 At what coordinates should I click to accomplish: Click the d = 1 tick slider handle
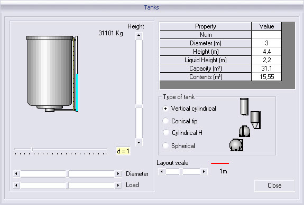(x=32, y=149)
